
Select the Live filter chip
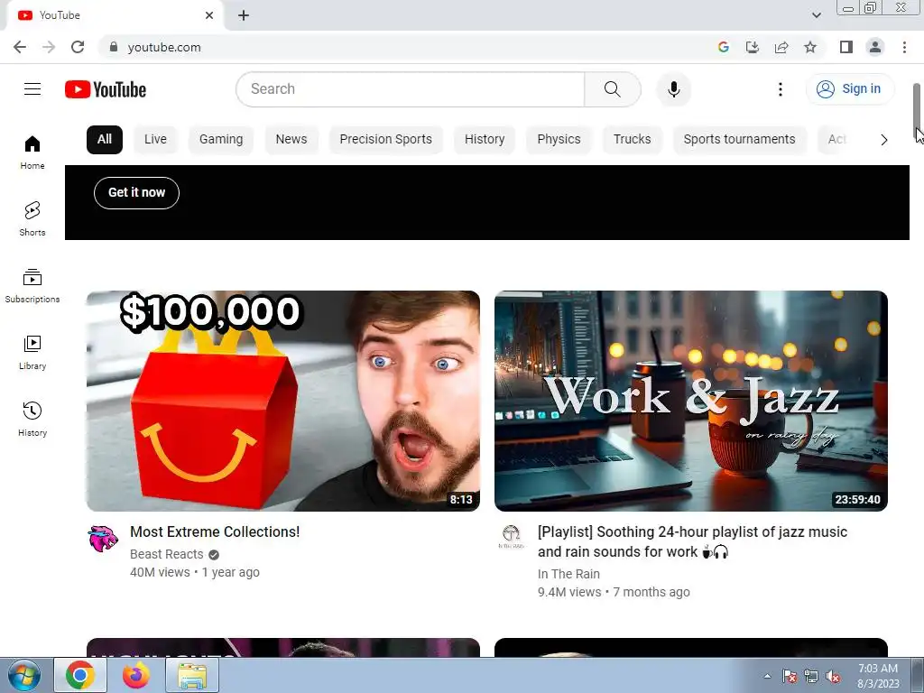click(x=155, y=140)
